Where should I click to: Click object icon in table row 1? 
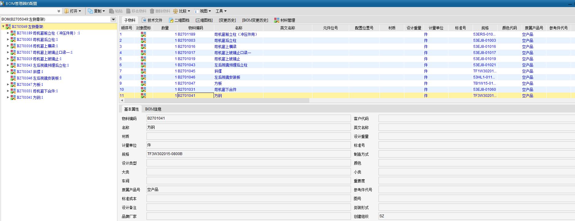point(143,34)
